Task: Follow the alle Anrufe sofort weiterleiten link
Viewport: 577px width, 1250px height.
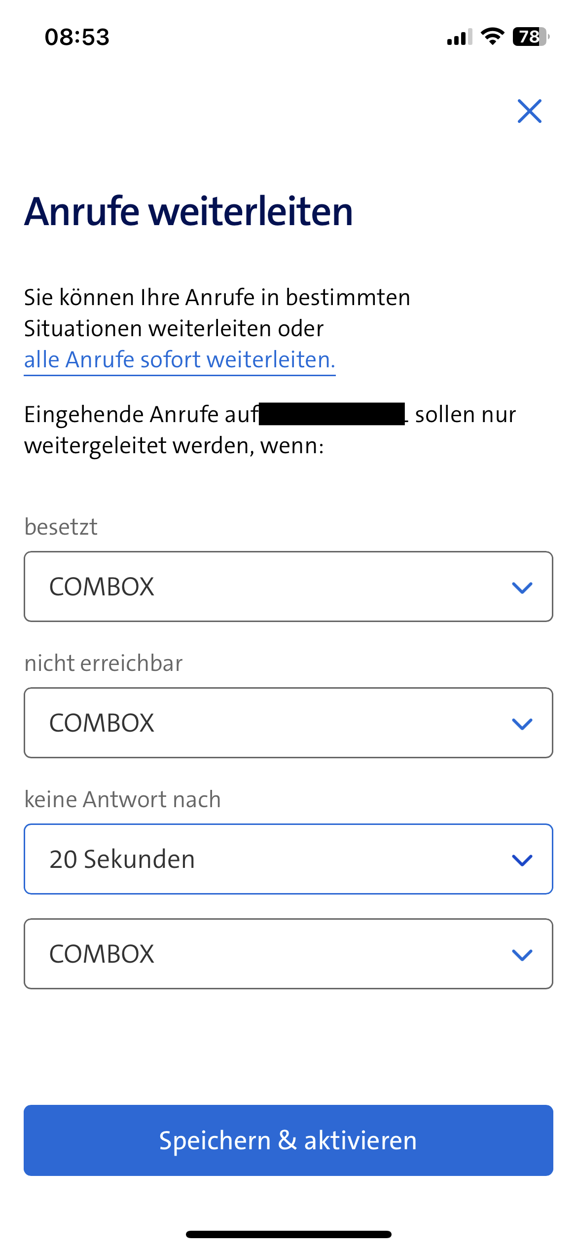Action: (180, 360)
